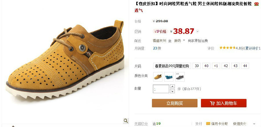Click the red flower icon after the title
Viewport: 261px width, 127px height.
pyautogui.click(x=256, y=4)
